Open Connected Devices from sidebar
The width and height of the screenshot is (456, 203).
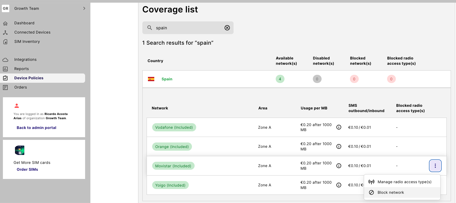tap(32, 32)
